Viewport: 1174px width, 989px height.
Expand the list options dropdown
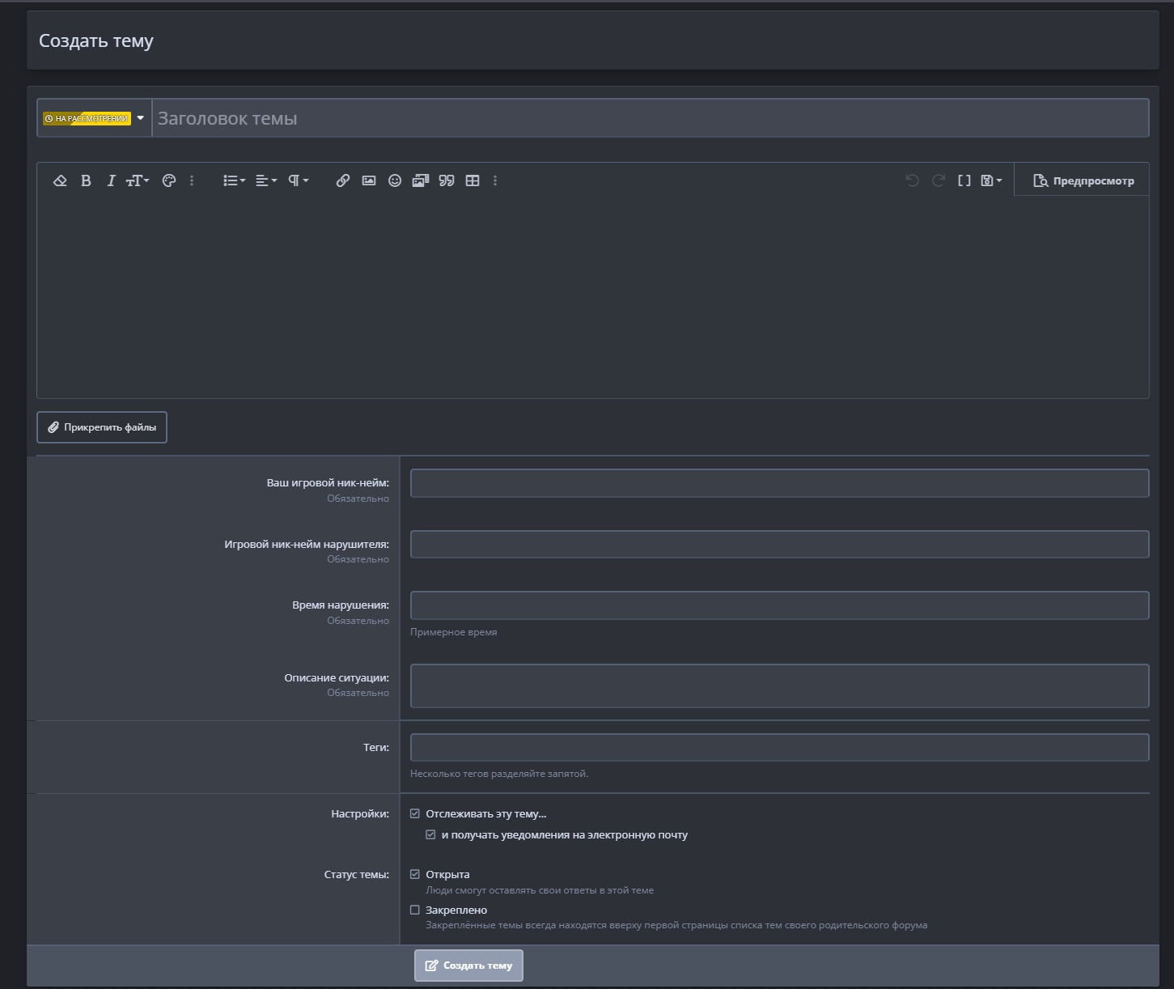coord(234,180)
